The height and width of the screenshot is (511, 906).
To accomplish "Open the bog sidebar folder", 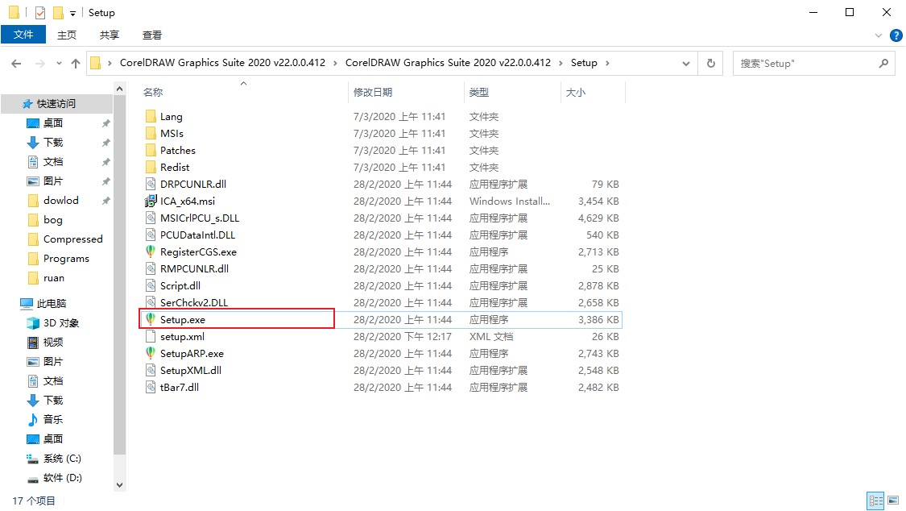I will coord(52,220).
